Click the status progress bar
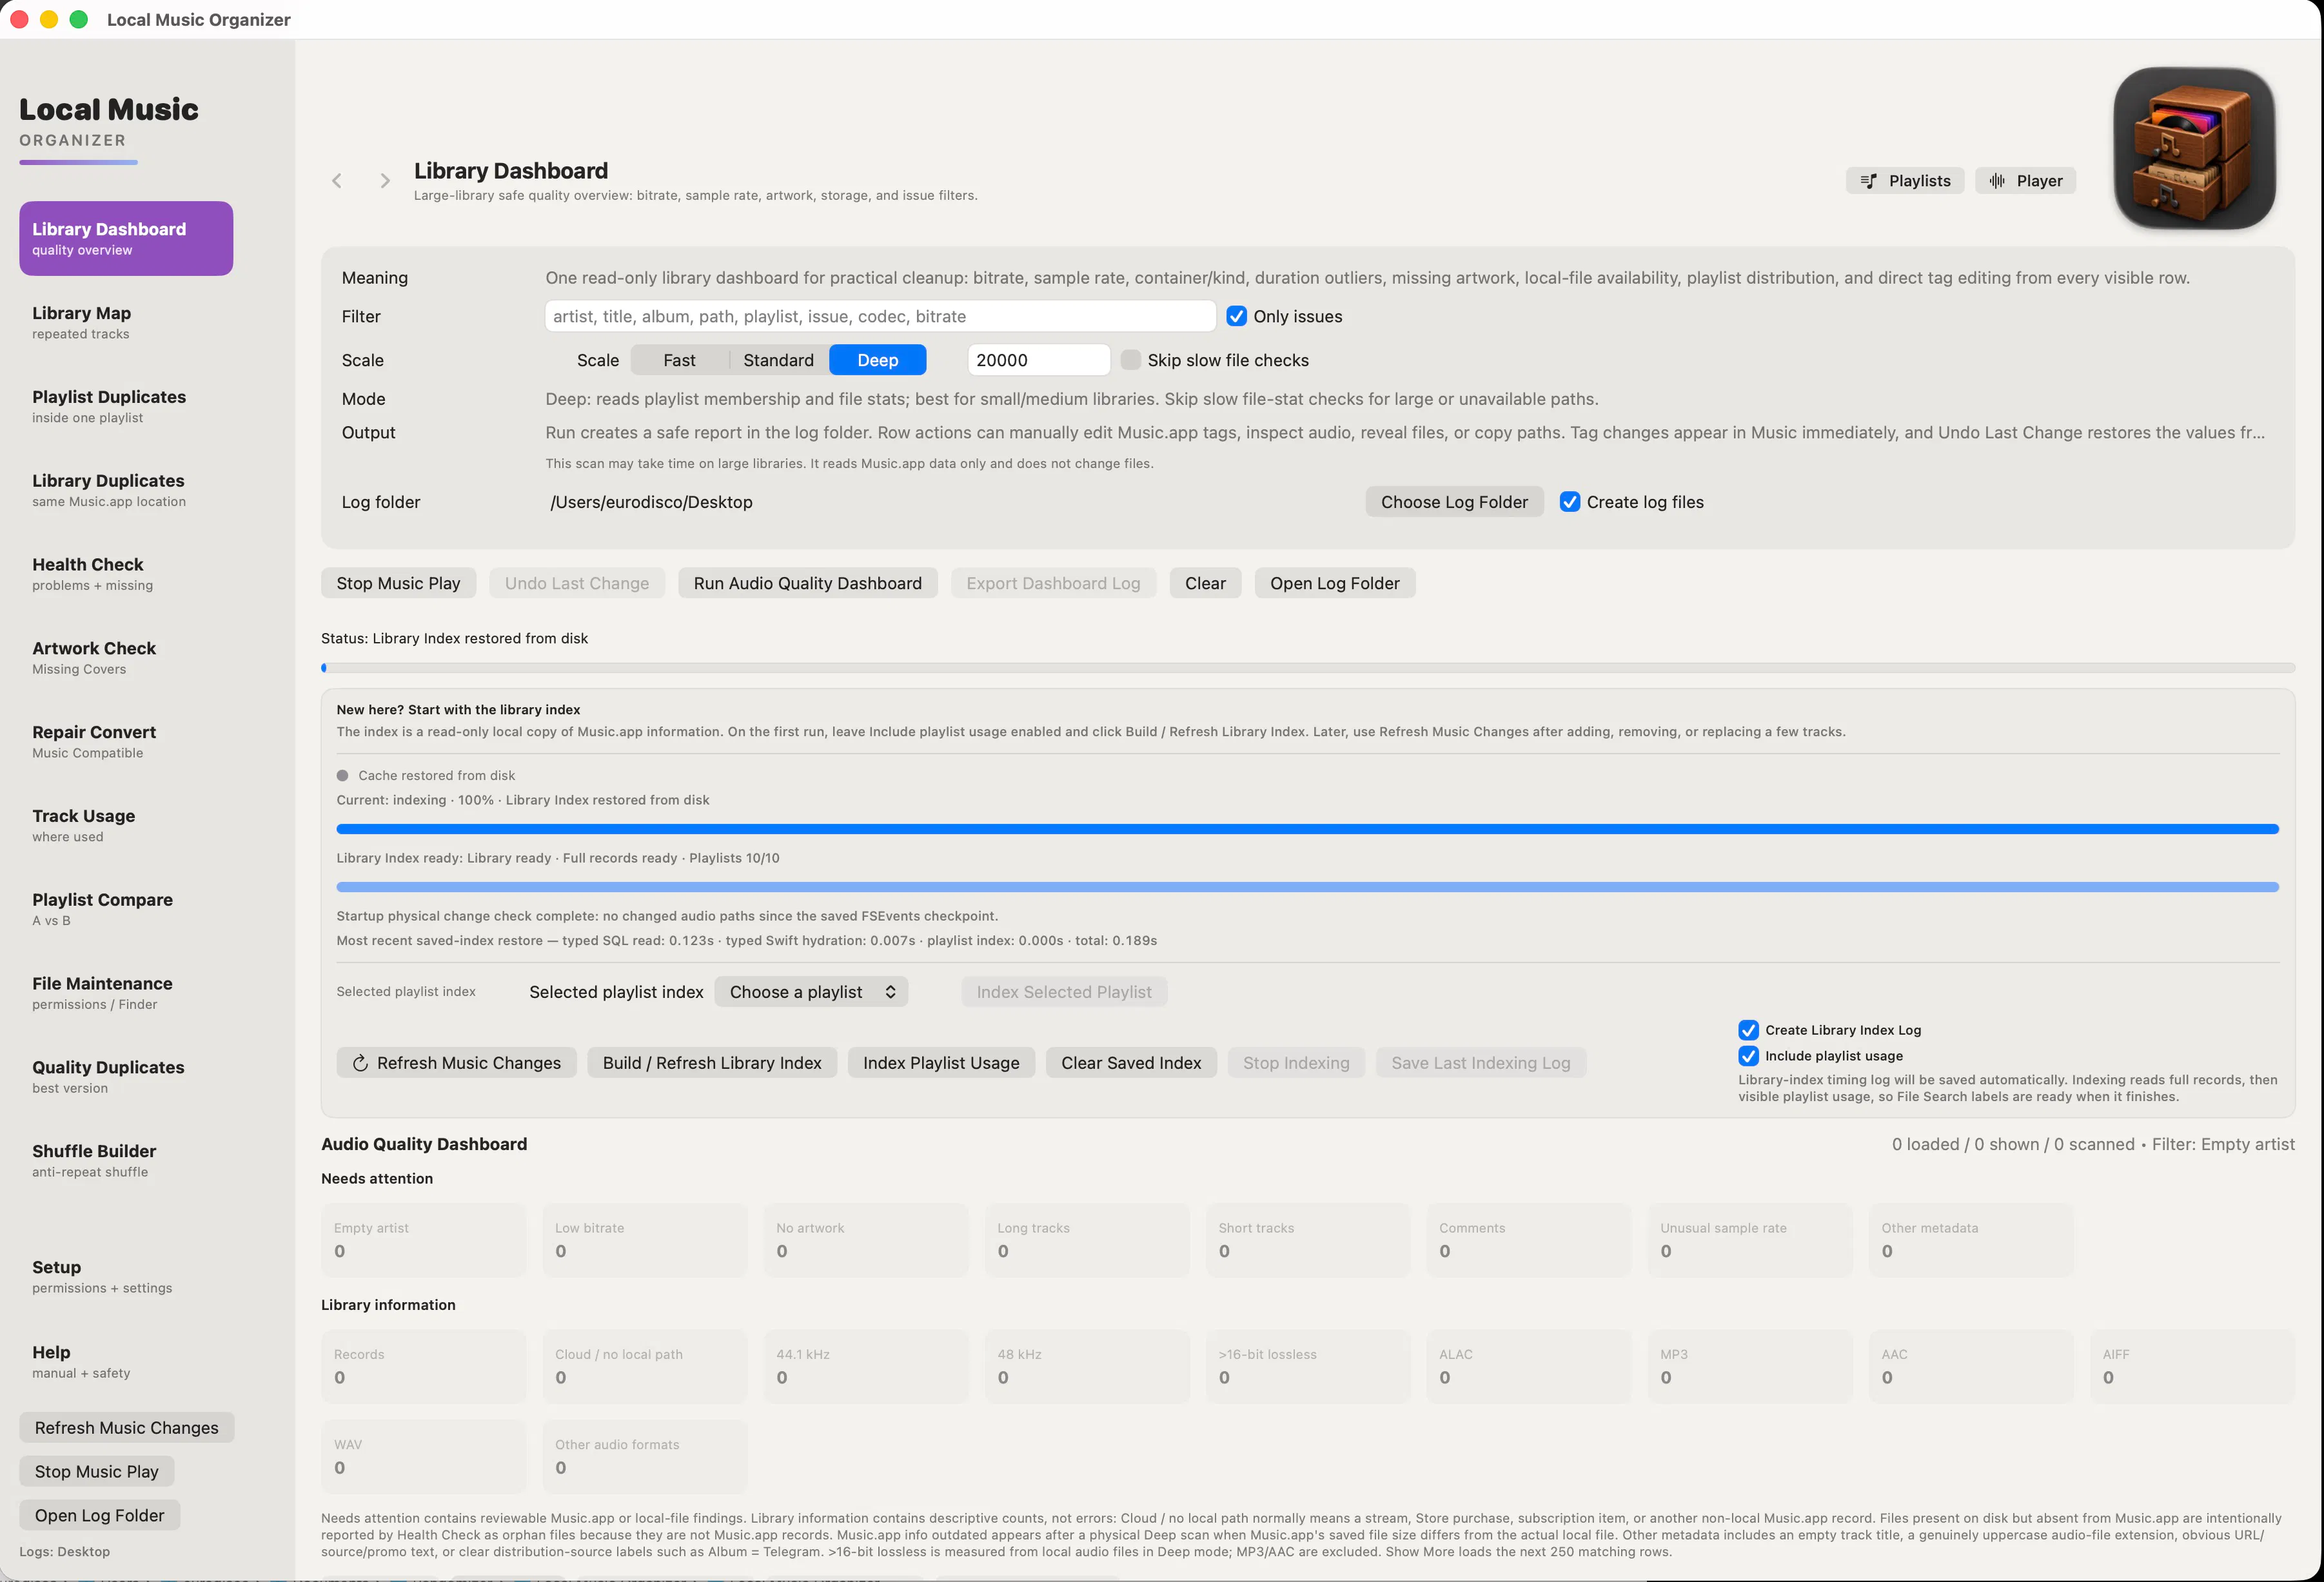 point(1308,668)
